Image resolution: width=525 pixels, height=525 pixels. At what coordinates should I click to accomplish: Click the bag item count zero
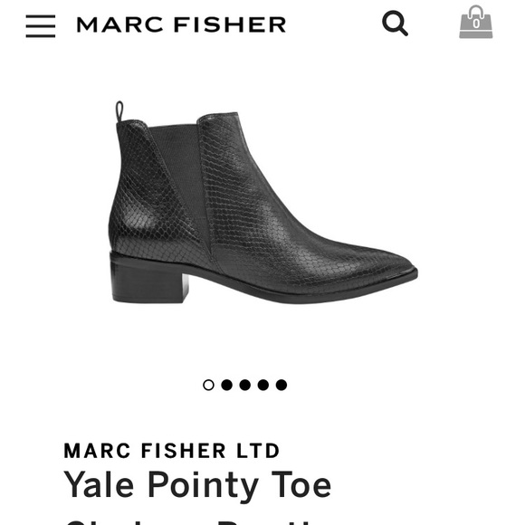click(x=476, y=24)
